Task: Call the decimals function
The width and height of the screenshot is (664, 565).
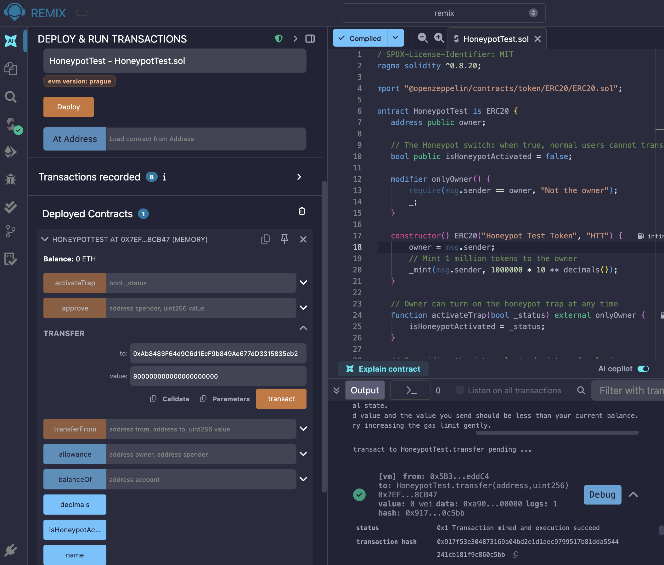Action: [75, 505]
